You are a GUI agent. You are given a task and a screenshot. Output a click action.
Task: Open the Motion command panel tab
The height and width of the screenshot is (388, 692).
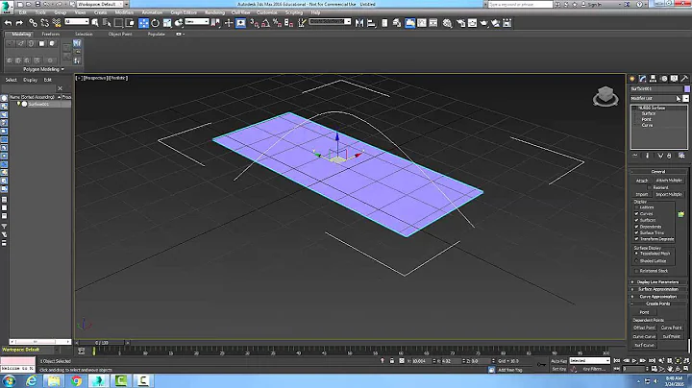pyautogui.click(x=664, y=79)
